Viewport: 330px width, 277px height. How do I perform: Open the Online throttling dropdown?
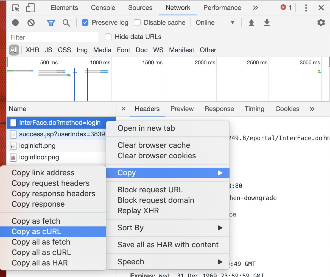215,23
